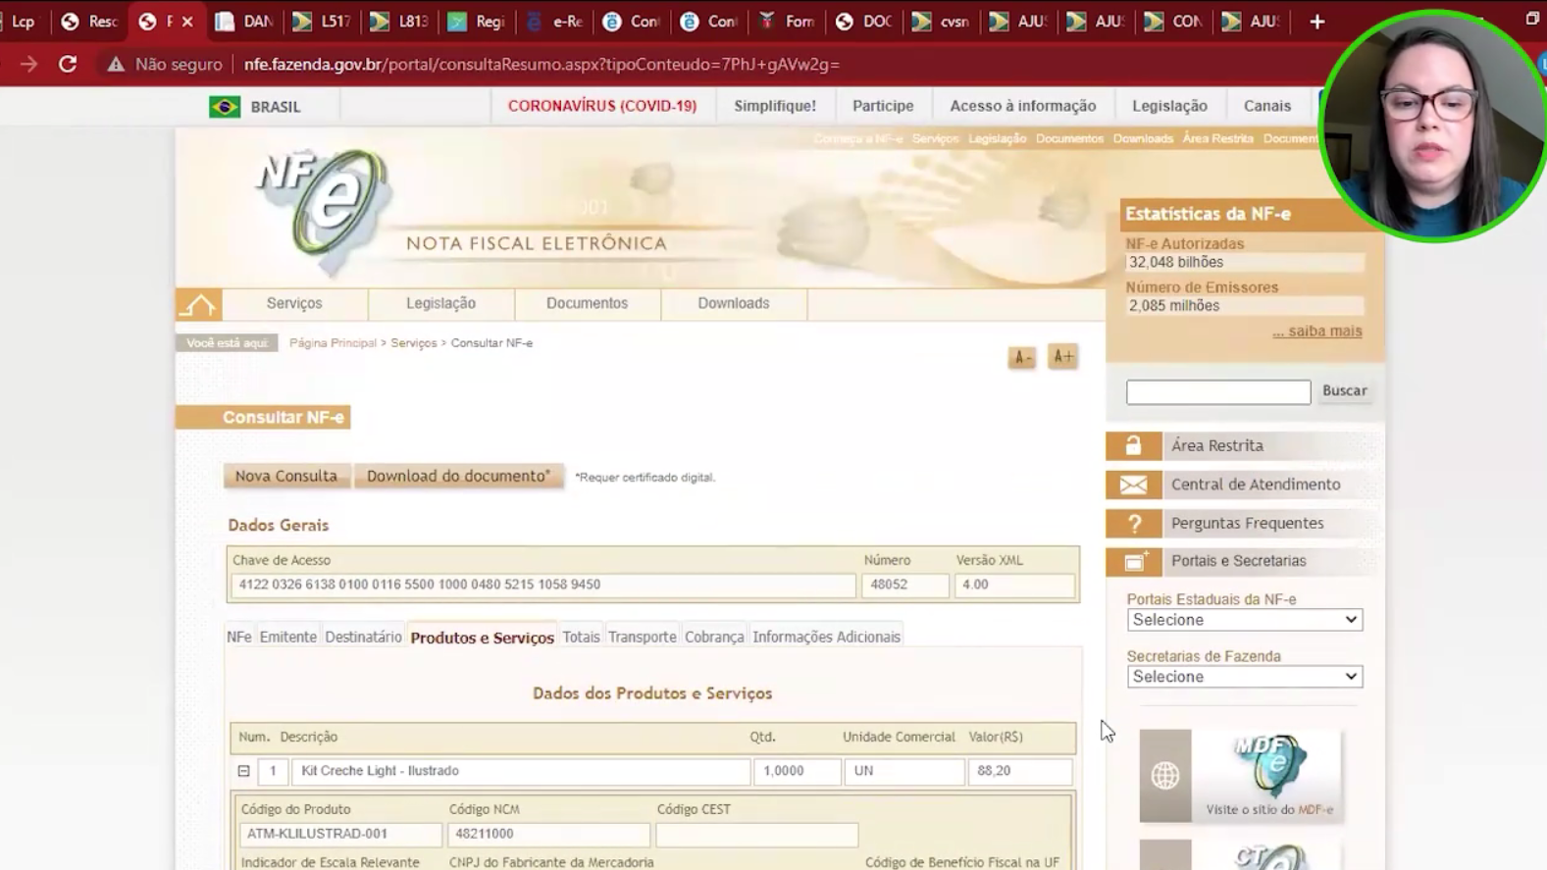Open the Secretarias de Fazenda dropdown

[x=1245, y=678]
